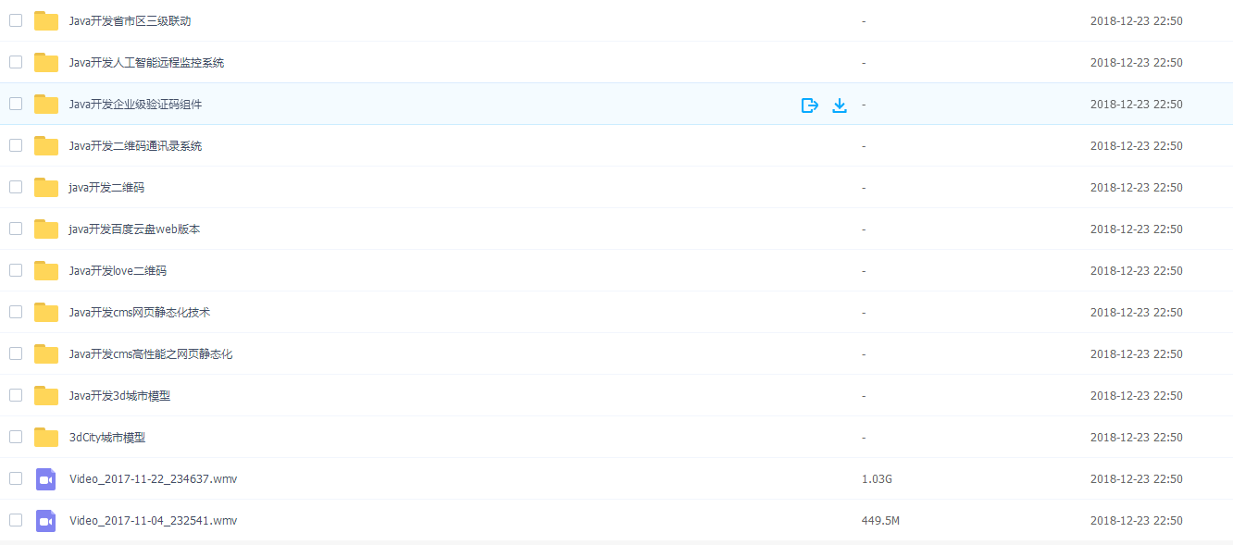Check the Java开发love二维码 checkbox
Viewport: 1233px width, 545px height.
click(16, 270)
